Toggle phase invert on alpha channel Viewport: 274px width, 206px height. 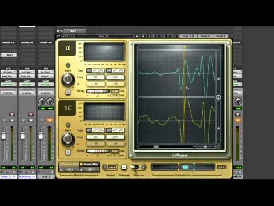(x=68, y=93)
